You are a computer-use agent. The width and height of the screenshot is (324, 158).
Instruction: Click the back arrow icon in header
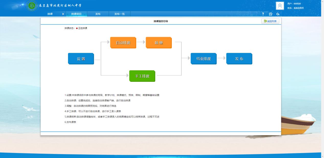tap(277, 14)
